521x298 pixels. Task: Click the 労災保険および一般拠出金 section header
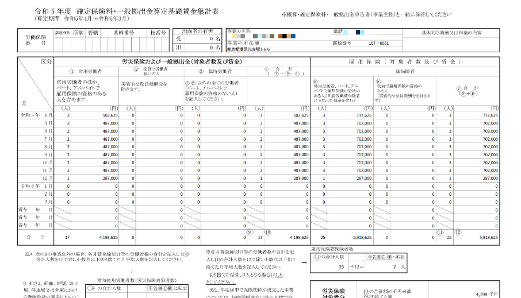(x=182, y=61)
